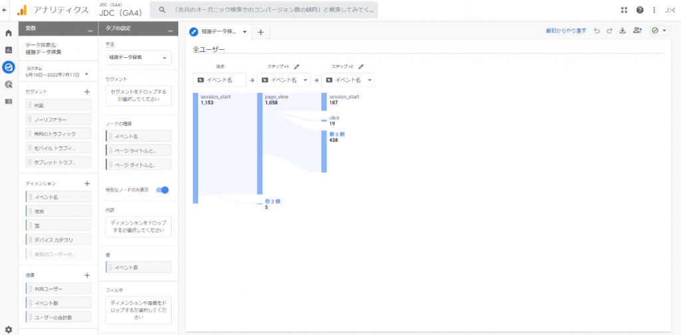The height and width of the screenshot is (335, 681).
Task: Click the page_view node bar
Action: coord(260,144)
